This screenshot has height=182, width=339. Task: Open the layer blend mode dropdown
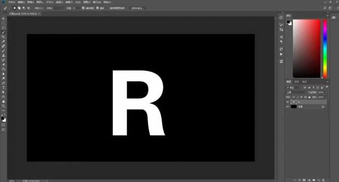coord(296,92)
